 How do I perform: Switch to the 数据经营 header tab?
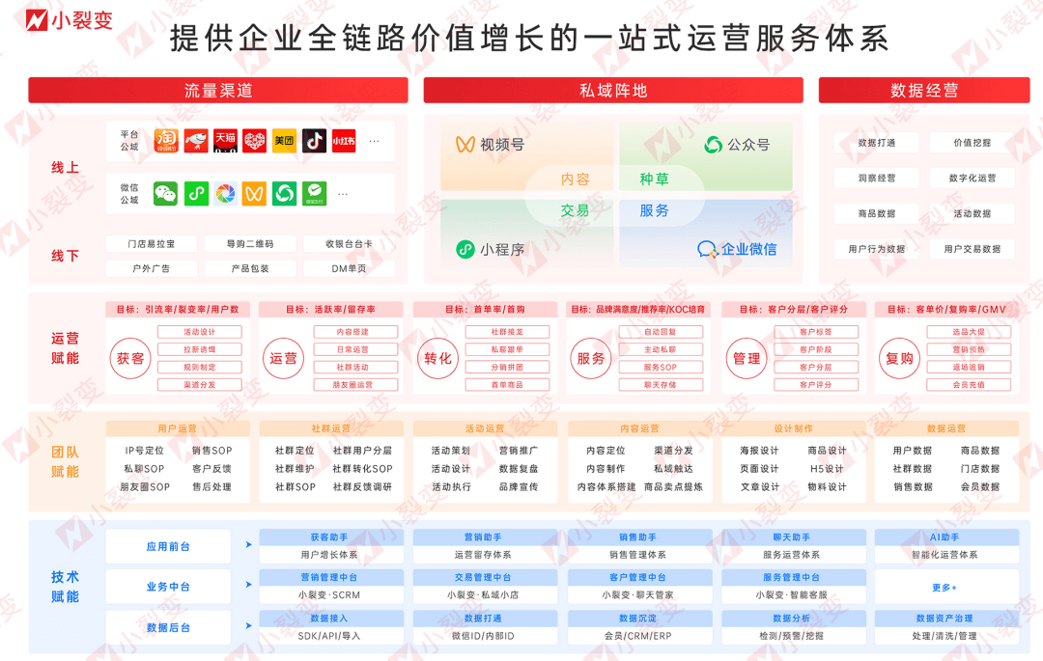[924, 91]
